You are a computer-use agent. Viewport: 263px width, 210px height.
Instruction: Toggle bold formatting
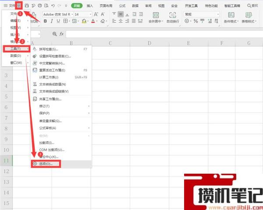[x=45, y=21]
